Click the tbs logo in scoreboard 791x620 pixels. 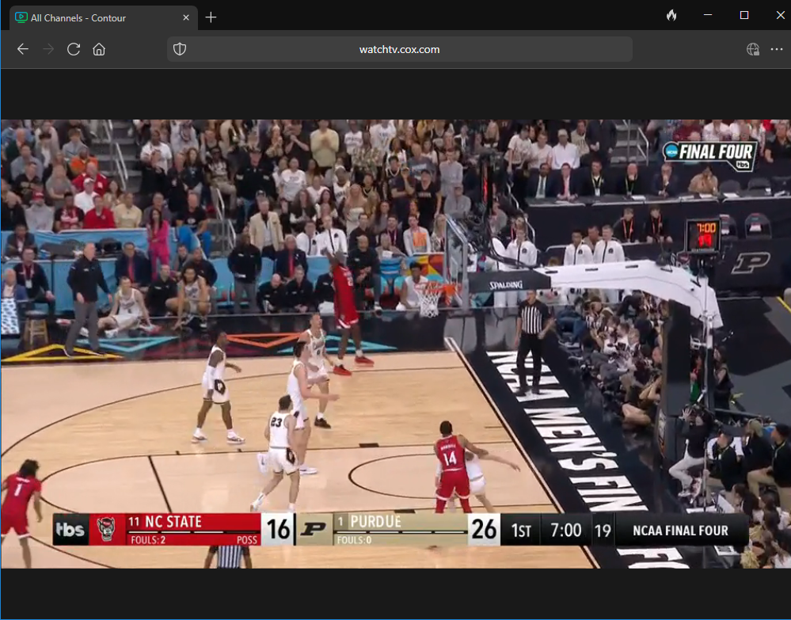pyautogui.click(x=70, y=529)
